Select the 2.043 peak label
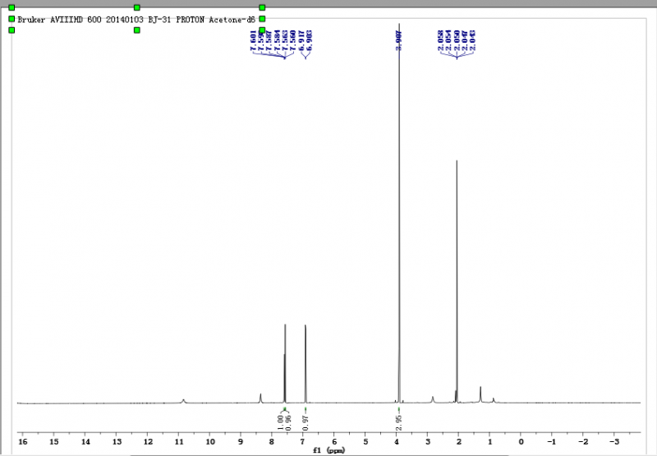The image size is (657, 456). [x=473, y=40]
